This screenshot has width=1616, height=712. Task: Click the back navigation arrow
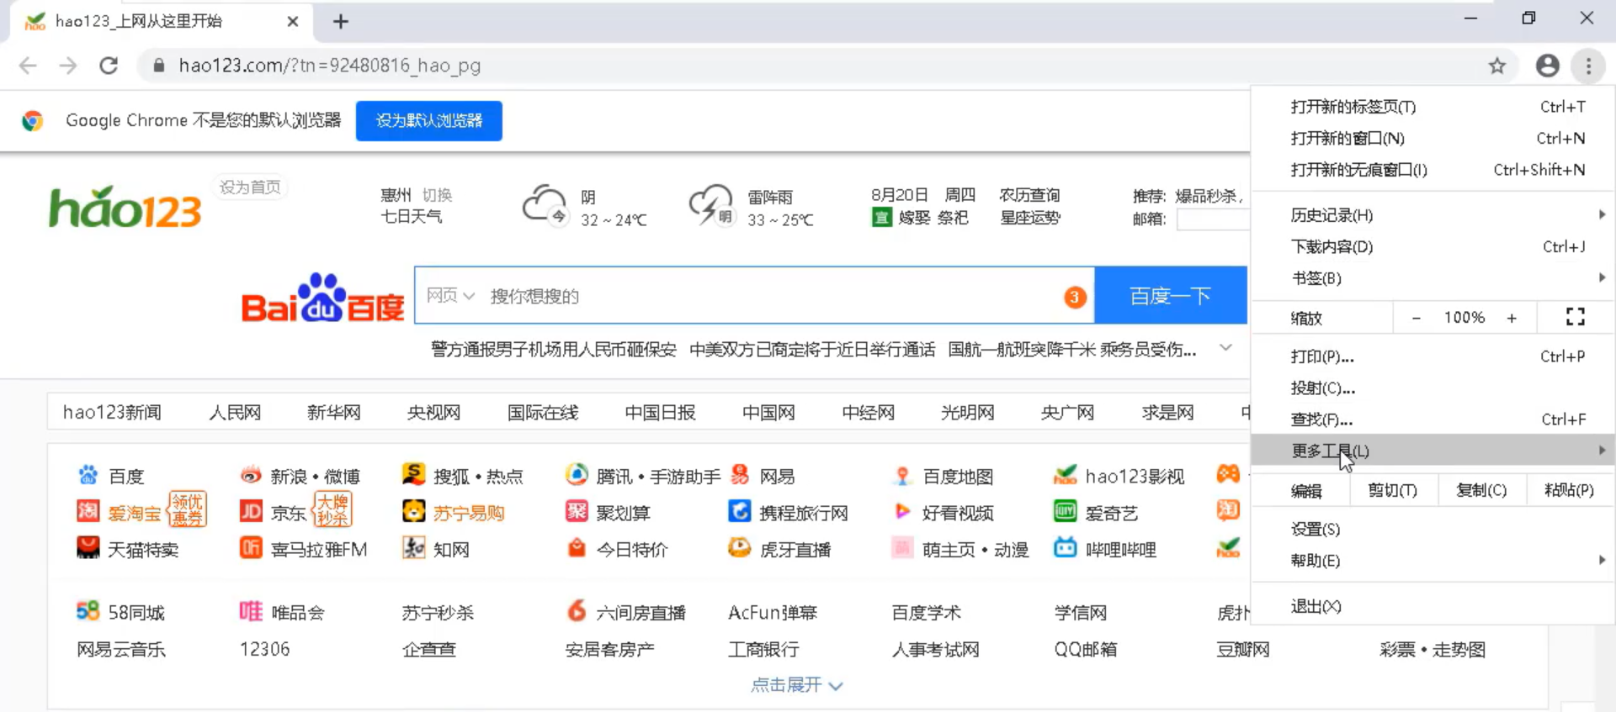click(x=28, y=66)
